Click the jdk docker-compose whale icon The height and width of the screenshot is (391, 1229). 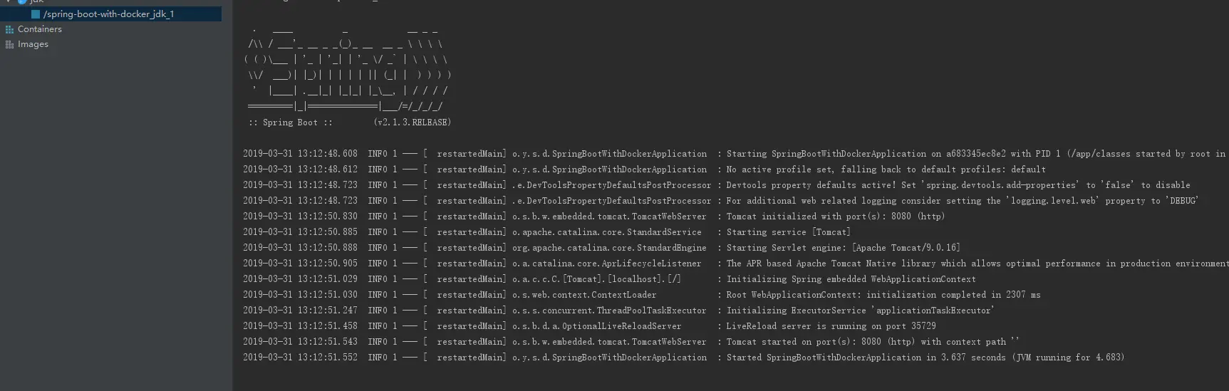22,2
